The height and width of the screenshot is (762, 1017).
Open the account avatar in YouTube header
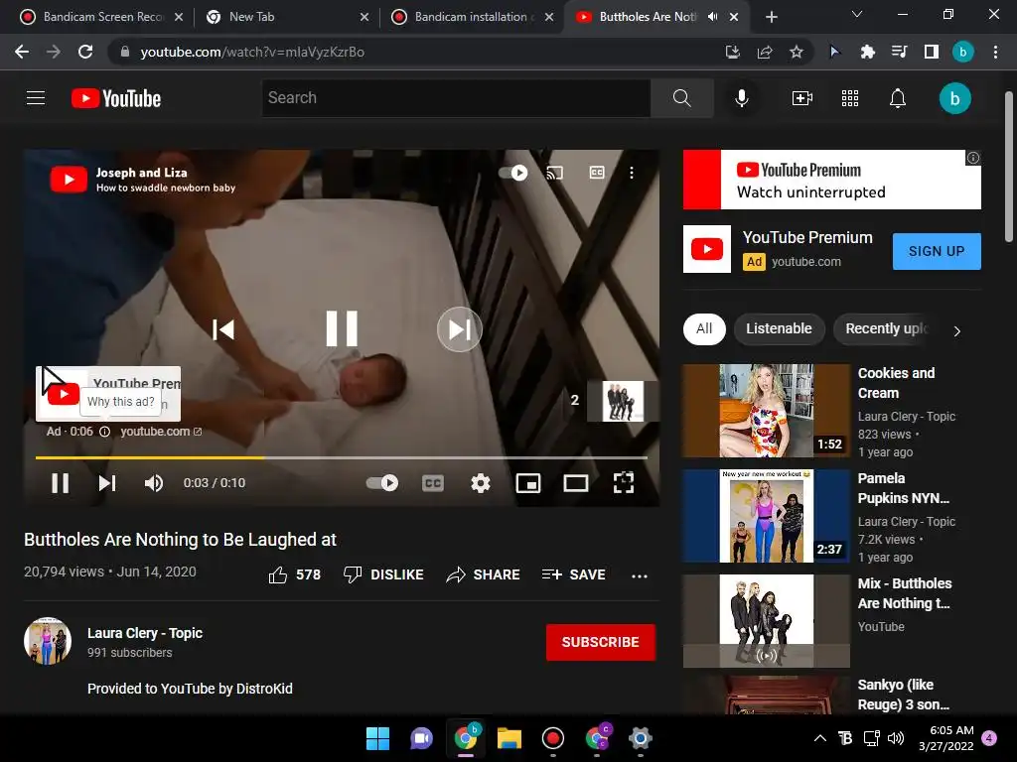coord(954,98)
